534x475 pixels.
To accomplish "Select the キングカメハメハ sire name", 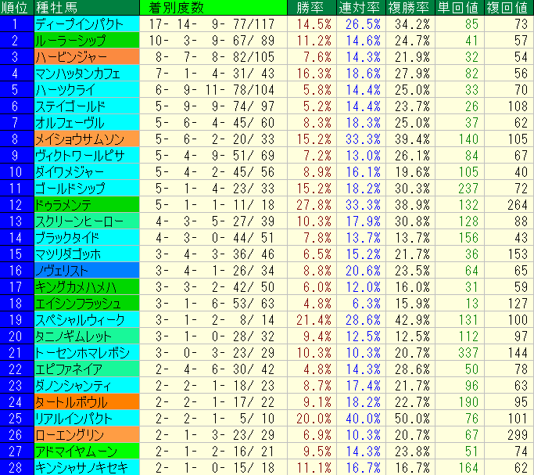I will (x=87, y=286).
